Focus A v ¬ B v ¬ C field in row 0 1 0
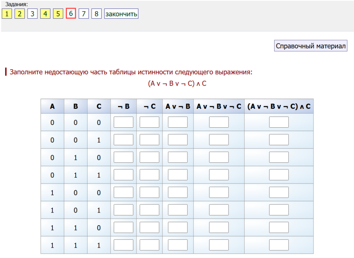Screen dimensions: 354x258 pyautogui.click(x=219, y=157)
